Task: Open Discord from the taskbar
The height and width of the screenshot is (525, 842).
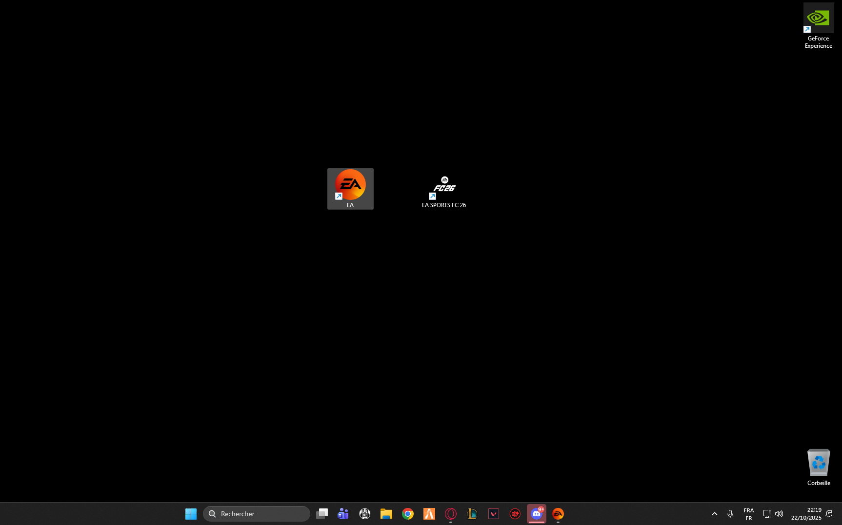Action: coord(537,514)
